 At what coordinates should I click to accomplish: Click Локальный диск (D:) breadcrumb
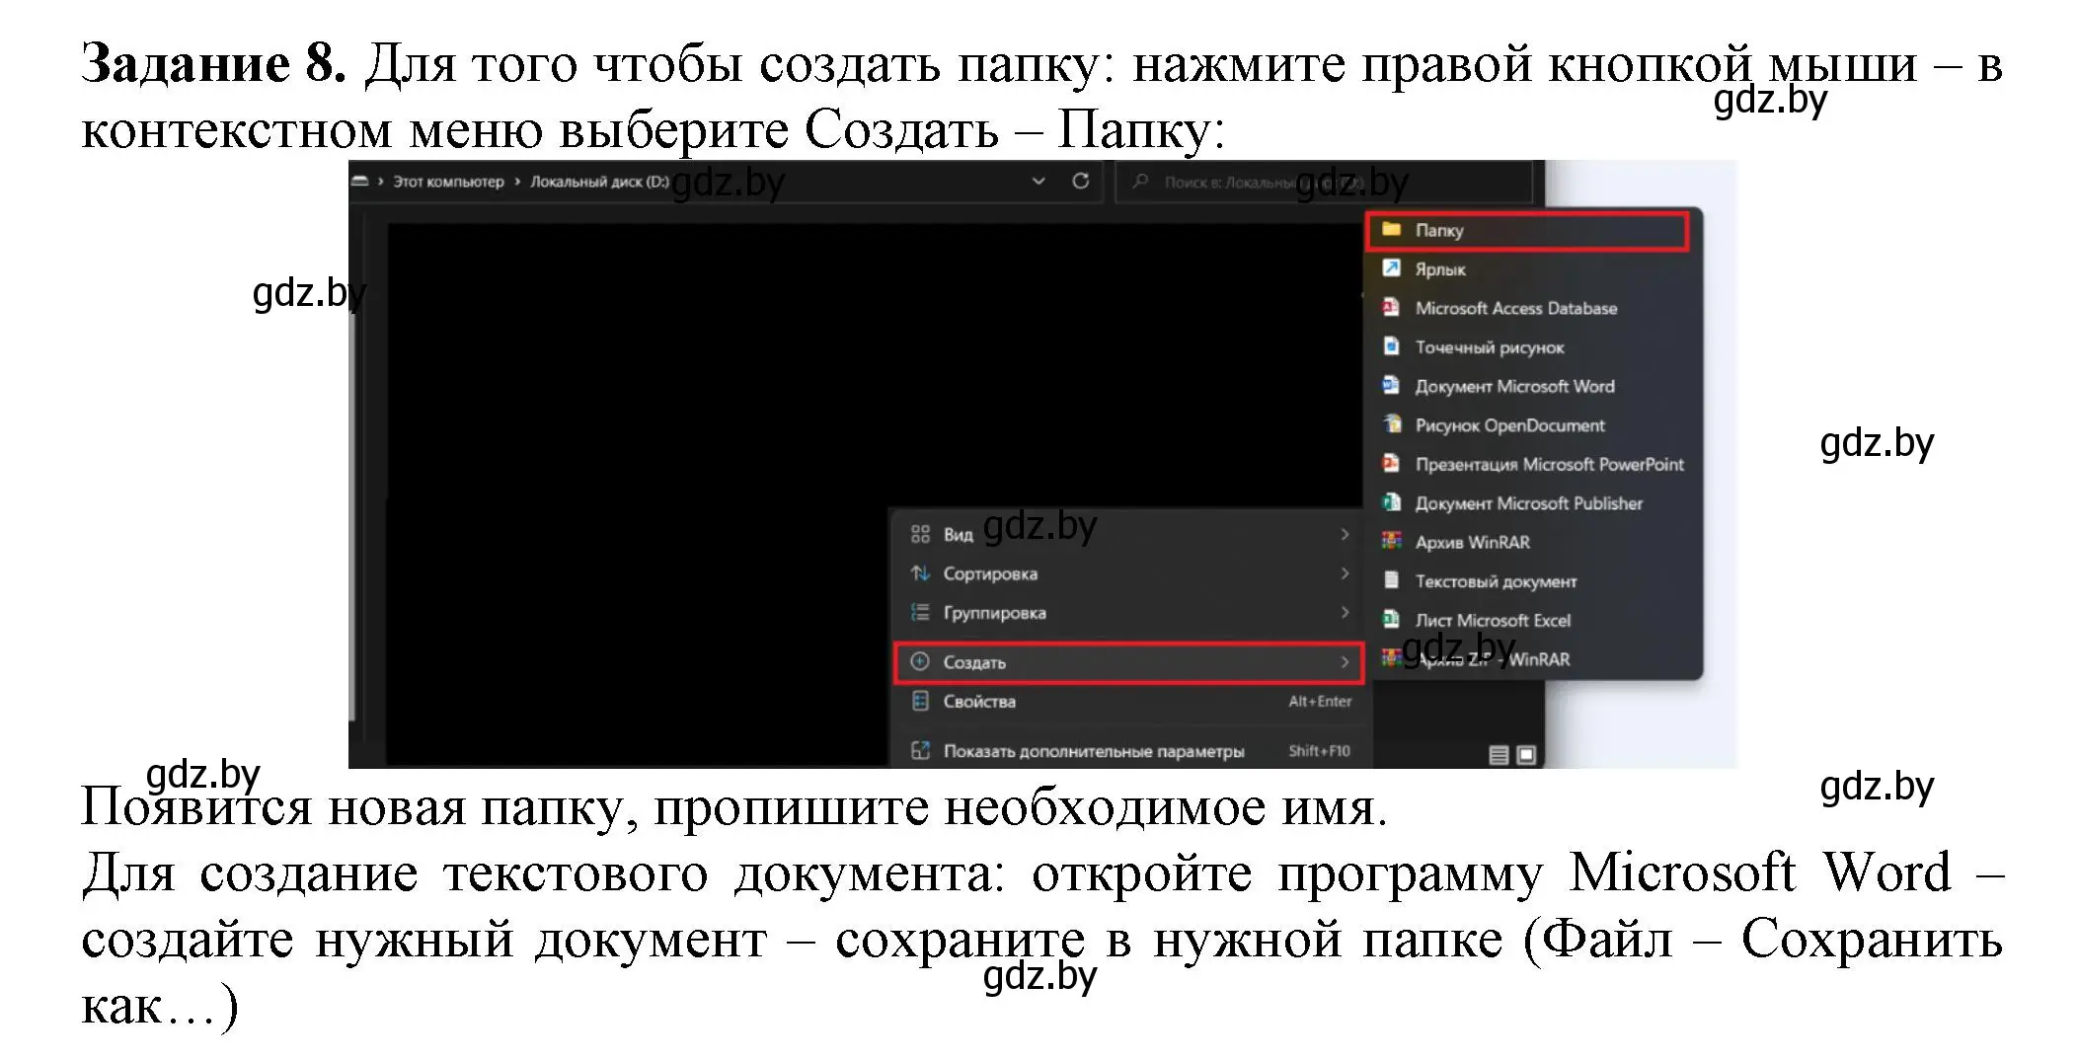599,182
